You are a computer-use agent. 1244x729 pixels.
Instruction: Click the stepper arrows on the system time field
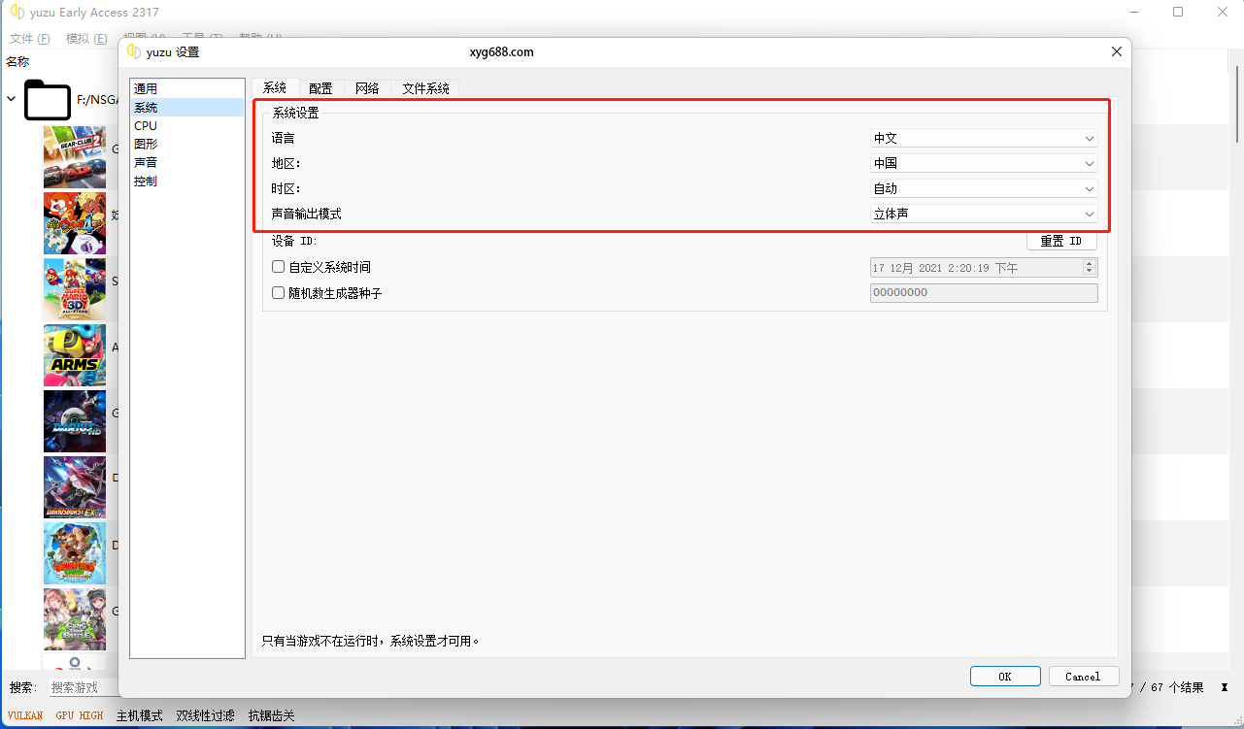click(x=1090, y=267)
